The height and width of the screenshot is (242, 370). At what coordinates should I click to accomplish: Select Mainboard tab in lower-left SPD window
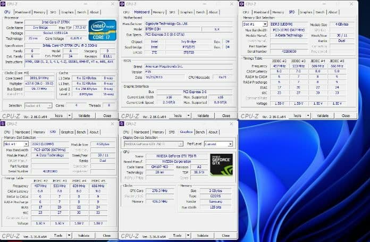click(x=22, y=132)
